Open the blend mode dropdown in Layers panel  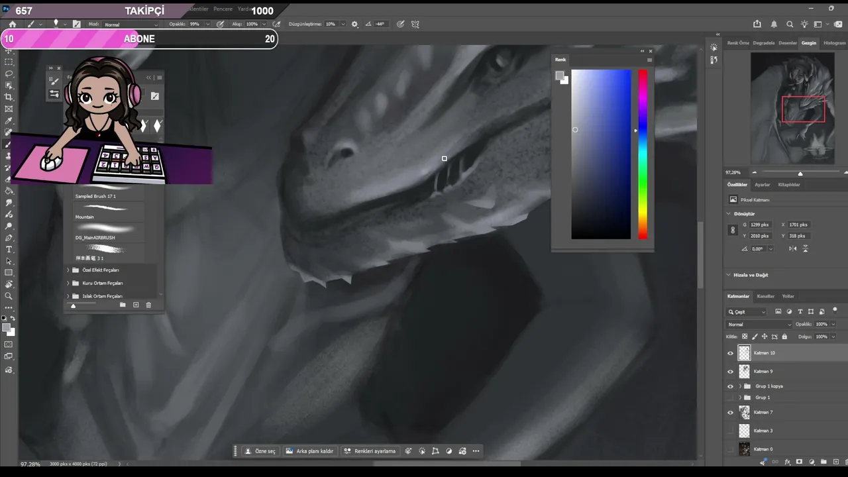(x=759, y=325)
